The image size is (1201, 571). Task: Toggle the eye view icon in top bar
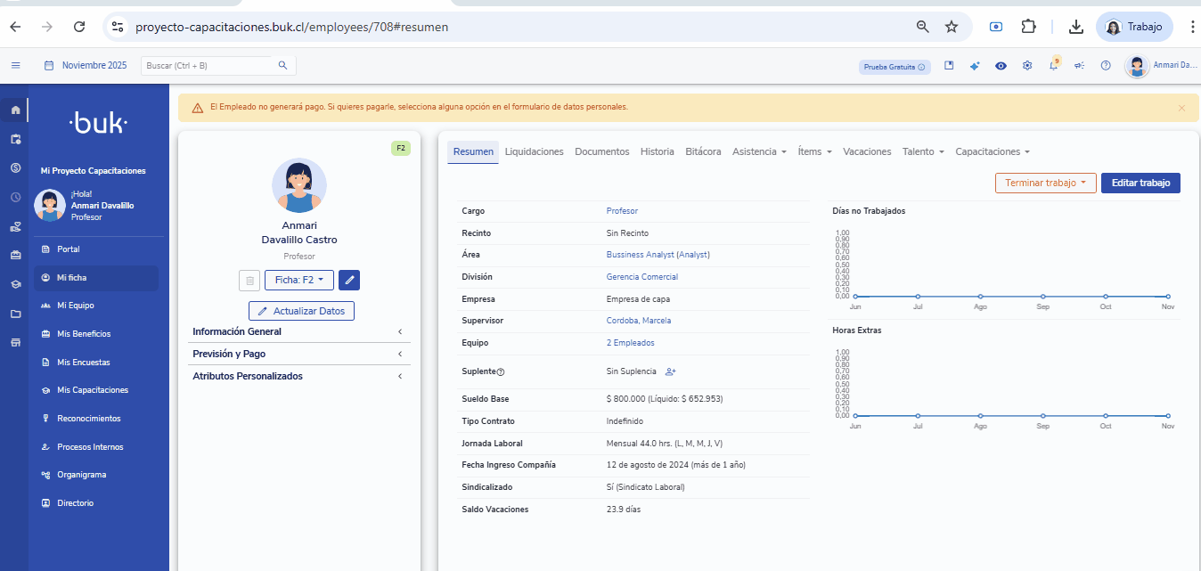1001,66
